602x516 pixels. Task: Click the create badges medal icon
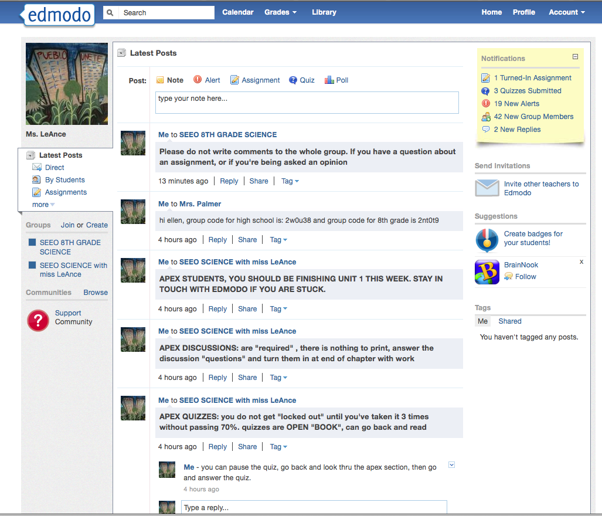[x=487, y=239]
